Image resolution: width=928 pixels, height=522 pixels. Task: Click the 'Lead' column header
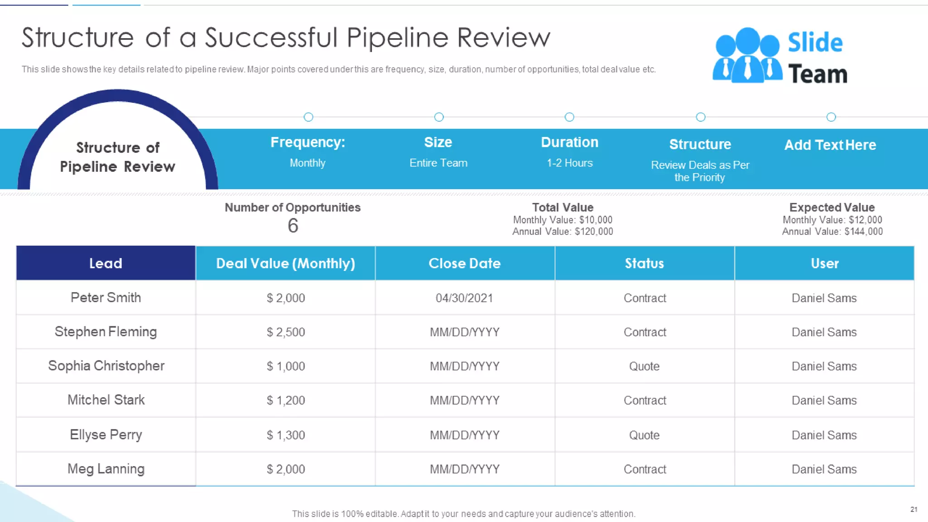pos(106,263)
